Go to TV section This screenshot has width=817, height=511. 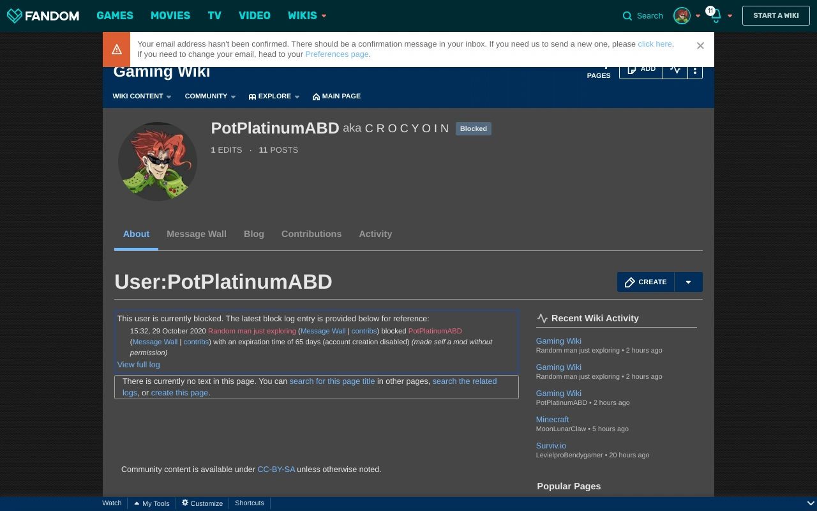(x=214, y=15)
